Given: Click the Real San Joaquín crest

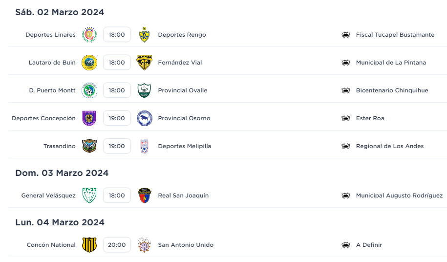Looking at the screenshot, I should click(144, 196).
